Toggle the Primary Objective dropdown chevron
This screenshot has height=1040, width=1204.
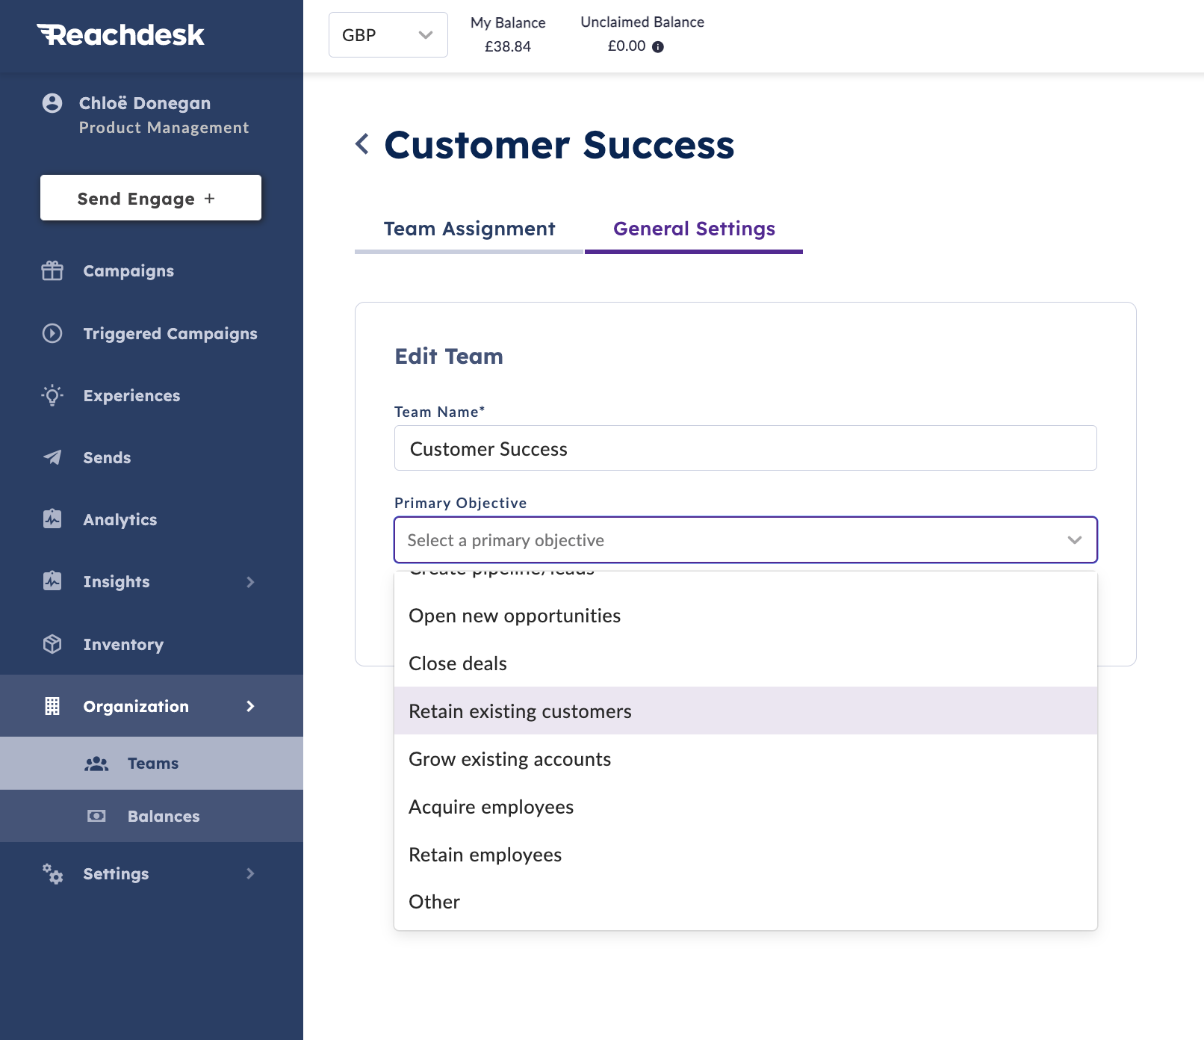click(x=1075, y=540)
